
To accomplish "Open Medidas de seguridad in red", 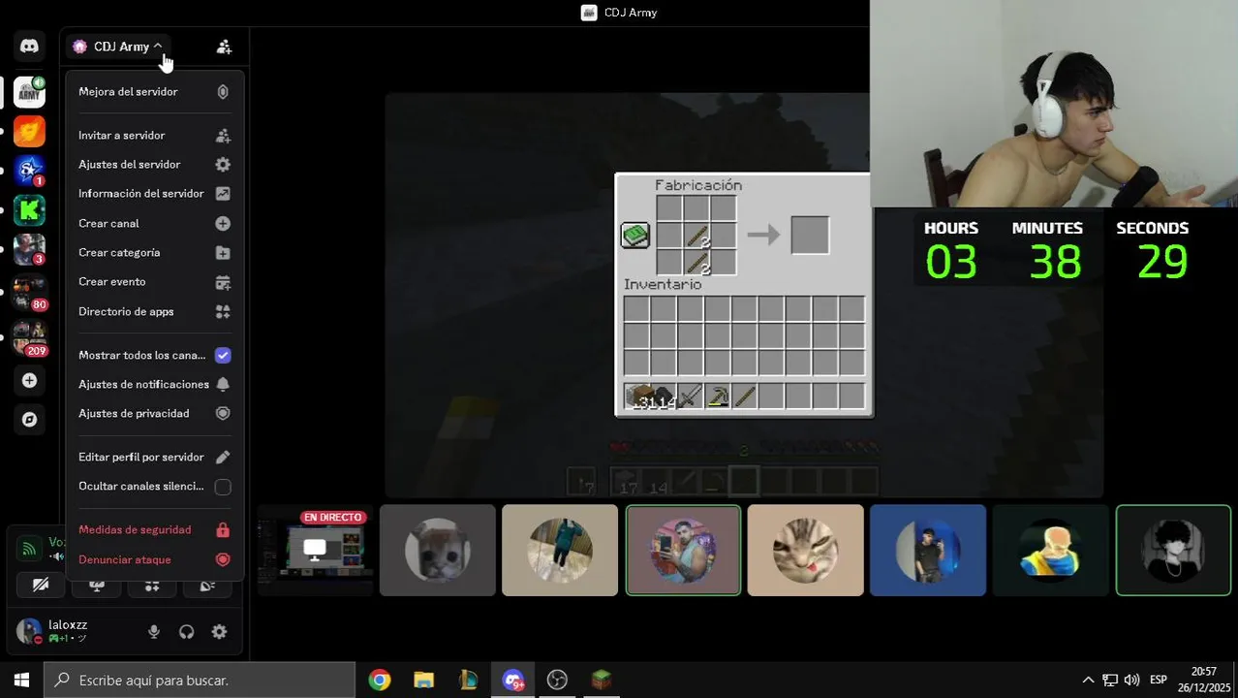I will tap(155, 530).
